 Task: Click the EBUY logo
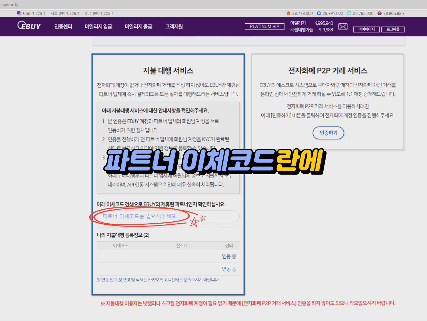(29, 26)
